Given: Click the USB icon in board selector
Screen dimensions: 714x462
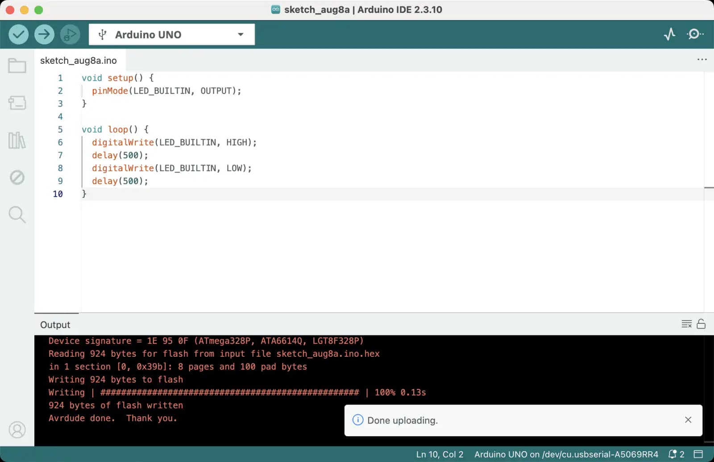Looking at the screenshot, I should [x=102, y=34].
